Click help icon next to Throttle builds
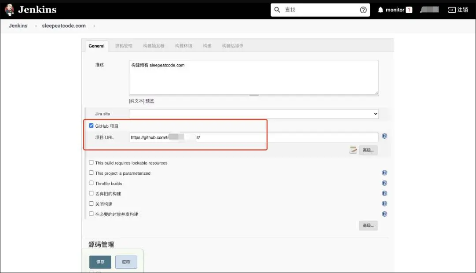This screenshot has width=476, height=273. (384, 183)
